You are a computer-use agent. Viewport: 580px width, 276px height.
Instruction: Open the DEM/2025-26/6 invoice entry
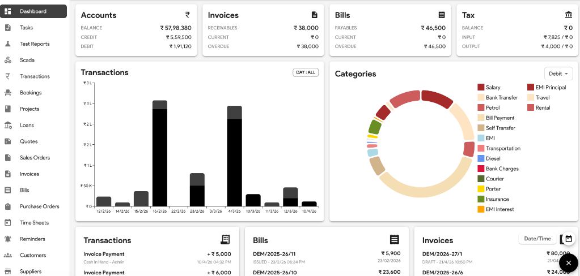(x=496, y=272)
